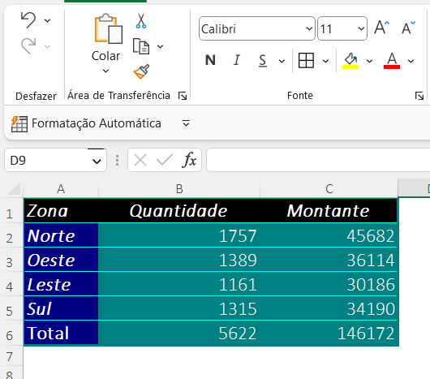Image resolution: width=430 pixels, height=379 pixels.
Task: Open font color palette dropdown arrow
Action: 411,61
